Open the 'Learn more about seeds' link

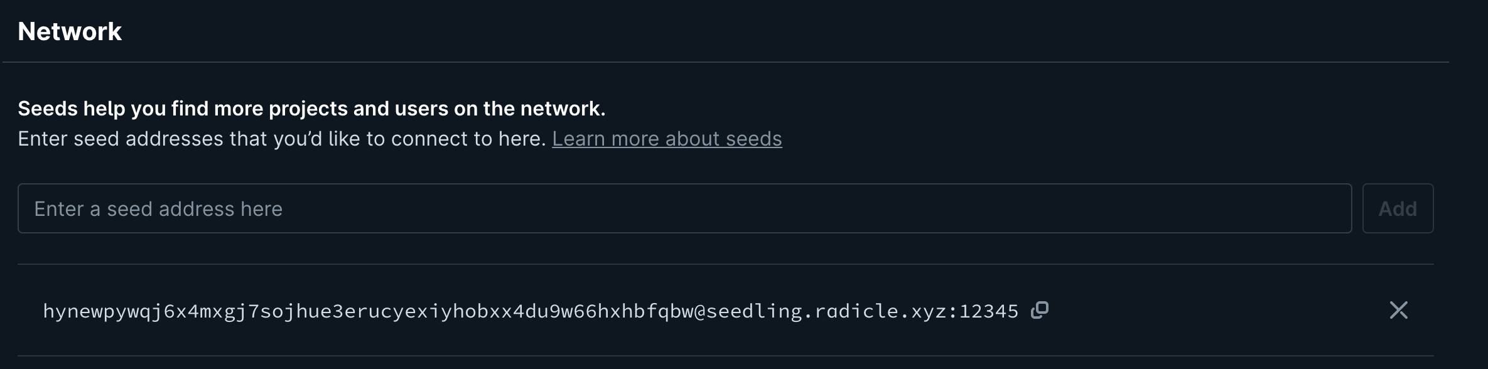click(x=667, y=139)
